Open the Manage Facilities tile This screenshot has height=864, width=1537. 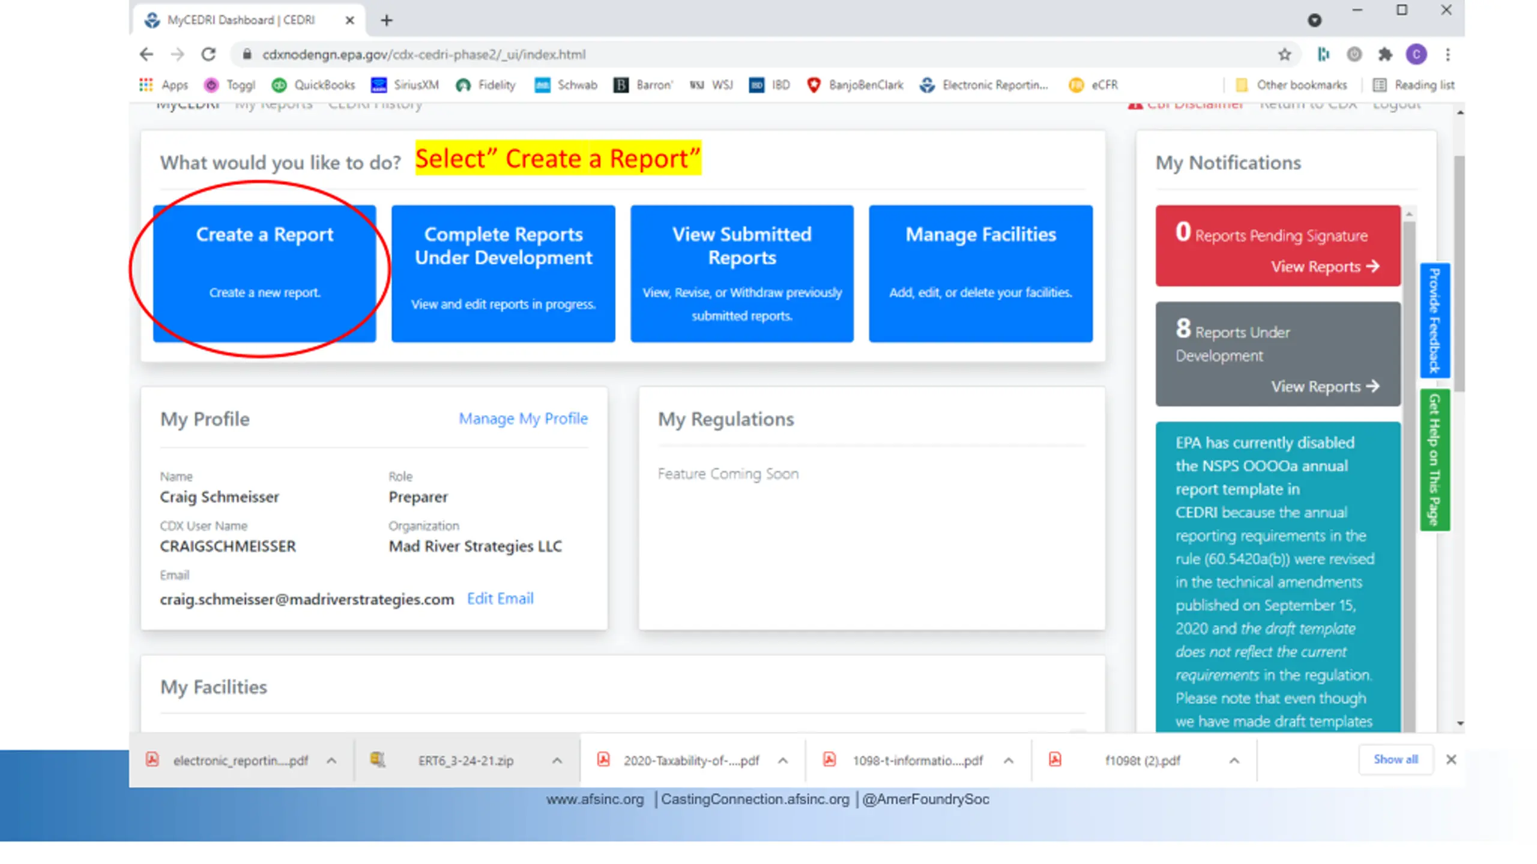point(980,274)
